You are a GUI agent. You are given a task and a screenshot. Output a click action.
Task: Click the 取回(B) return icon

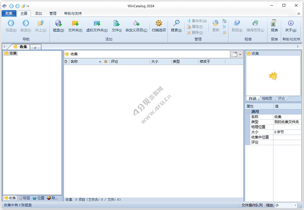point(237,23)
